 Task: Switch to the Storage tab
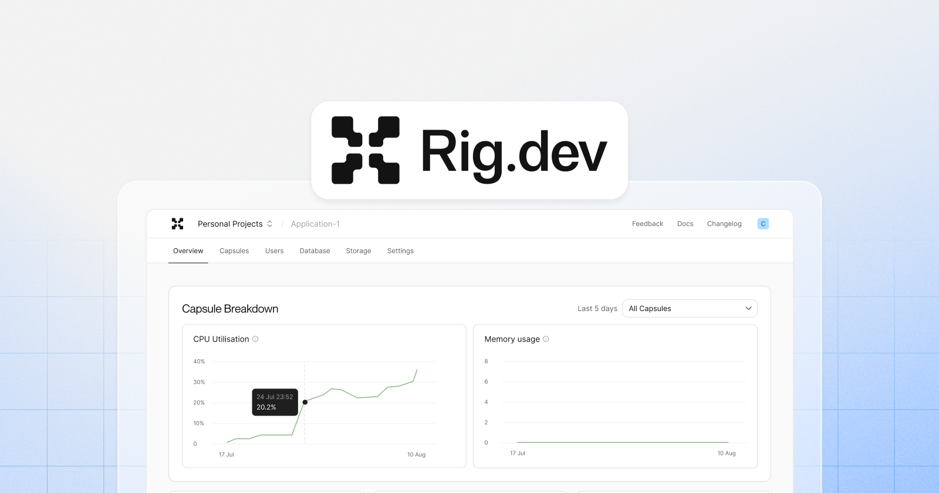(x=359, y=251)
